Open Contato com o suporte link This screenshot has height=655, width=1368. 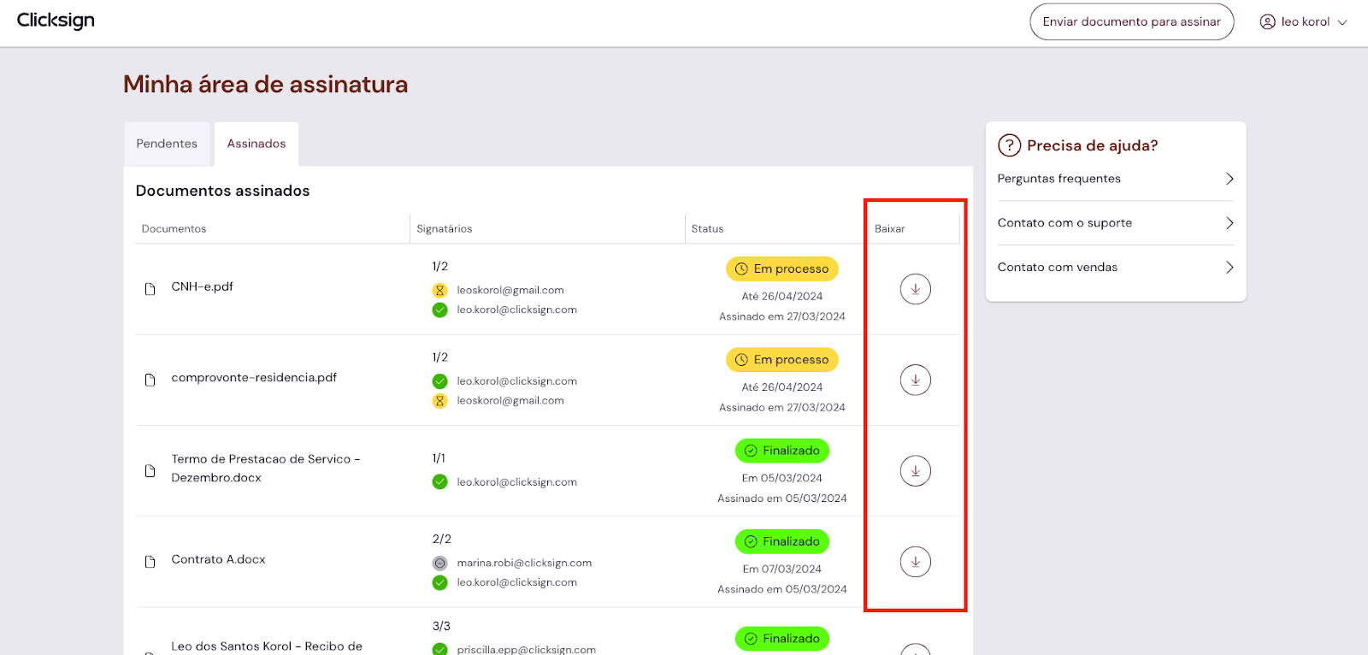(1116, 223)
